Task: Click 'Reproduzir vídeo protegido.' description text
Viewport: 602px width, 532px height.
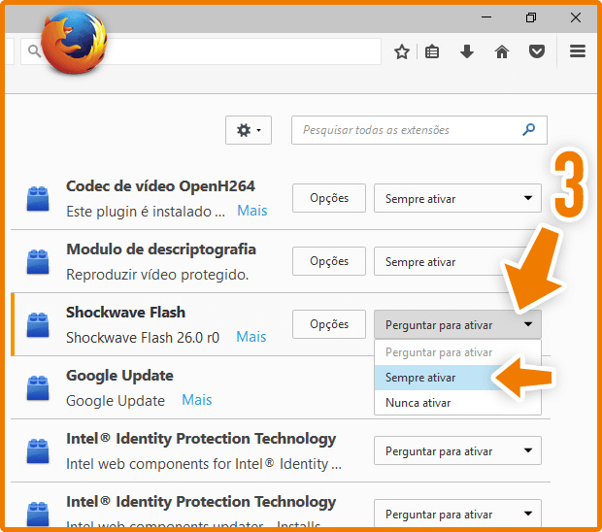Action: tap(157, 275)
